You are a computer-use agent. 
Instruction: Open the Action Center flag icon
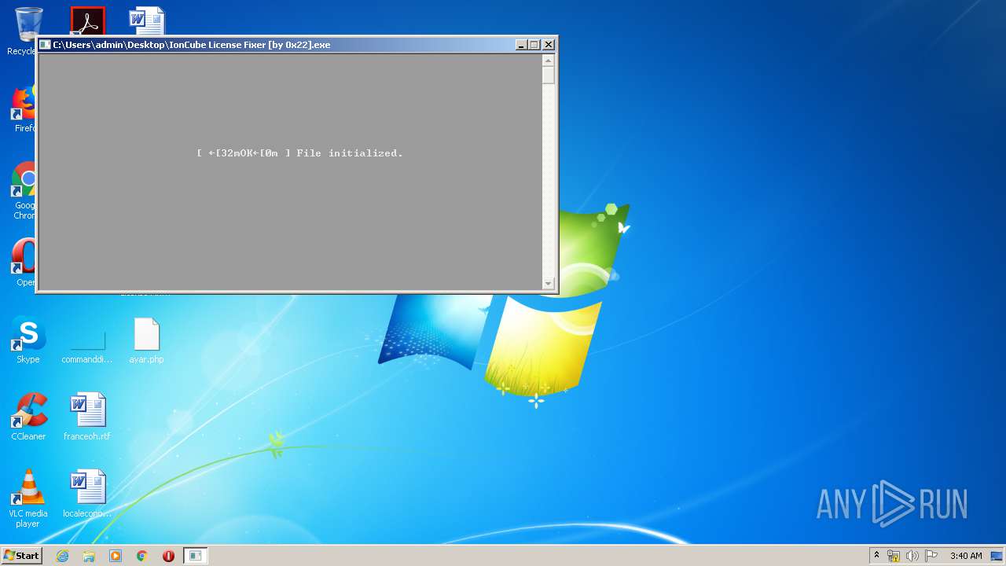pos(931,556)
